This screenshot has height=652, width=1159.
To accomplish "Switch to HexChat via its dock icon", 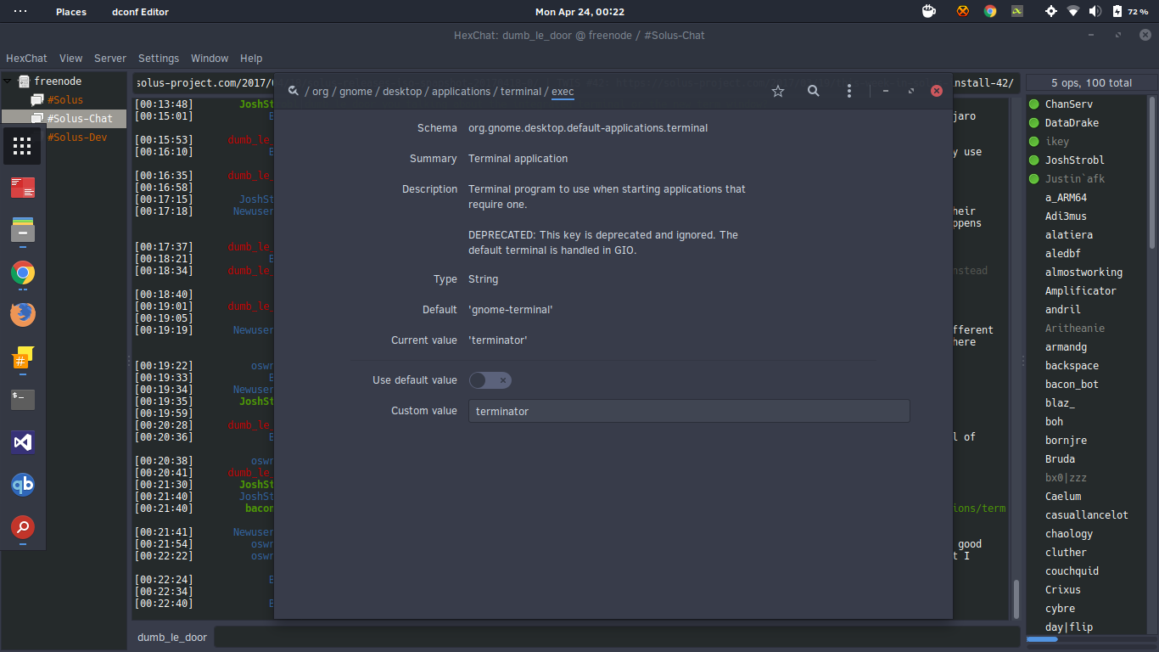I will (x=23, y=357).
